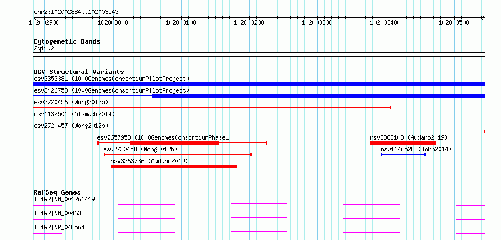This screenshot has height=240, width=501.
Task: Open variant label esv3426758
Action: coord(111,90)
